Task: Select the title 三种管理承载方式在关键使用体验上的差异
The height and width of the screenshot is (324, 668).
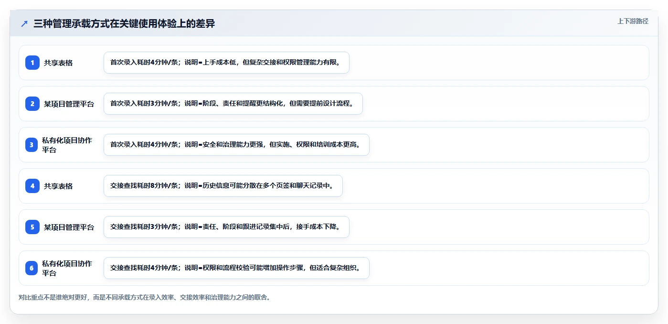Action: coord(124,24)
